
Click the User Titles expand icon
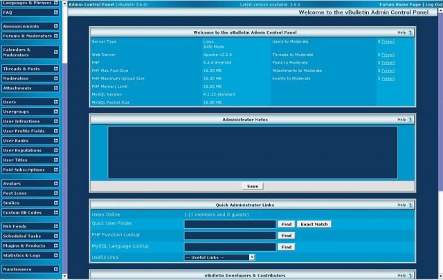point(55,160)
